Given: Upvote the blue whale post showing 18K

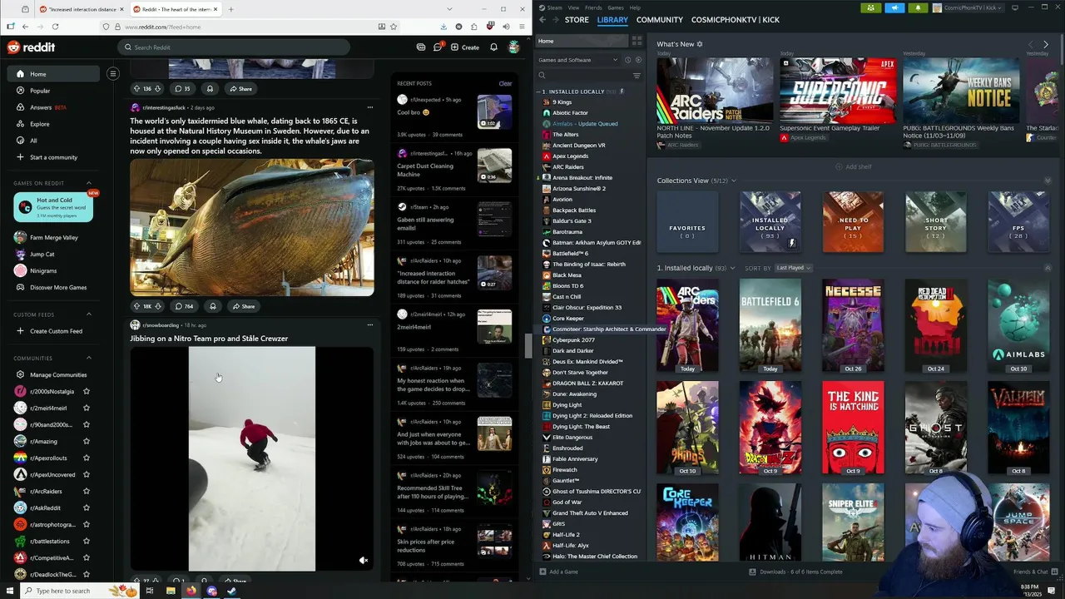Looking at the screenshot, I should pos(136,306).
